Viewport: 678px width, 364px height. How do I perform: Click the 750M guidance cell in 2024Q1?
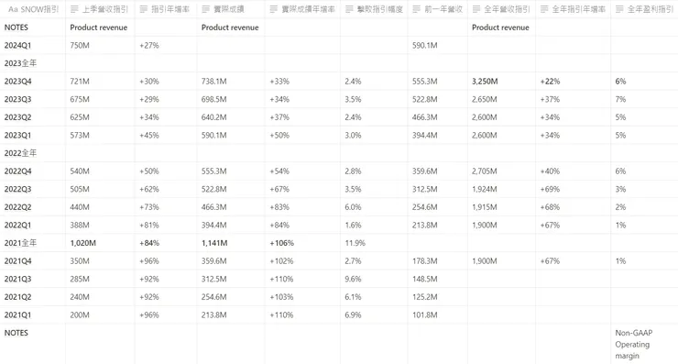tap(80, 46)
